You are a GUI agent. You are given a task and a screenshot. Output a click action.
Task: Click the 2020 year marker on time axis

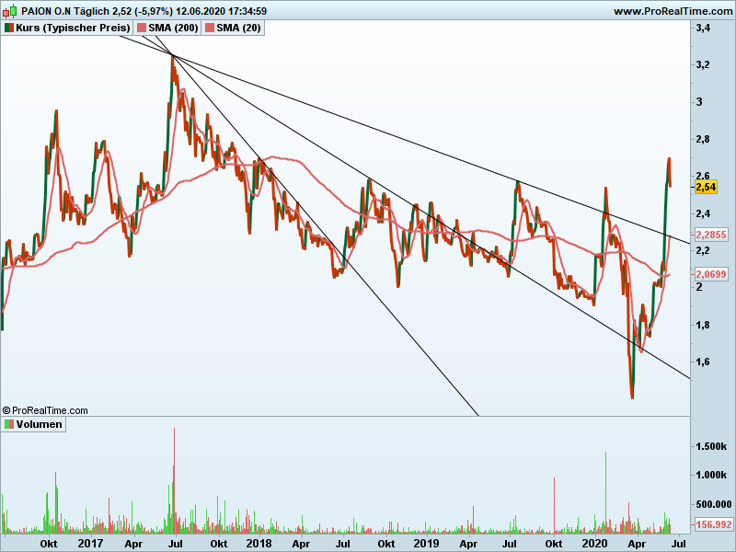pos(593,543)
